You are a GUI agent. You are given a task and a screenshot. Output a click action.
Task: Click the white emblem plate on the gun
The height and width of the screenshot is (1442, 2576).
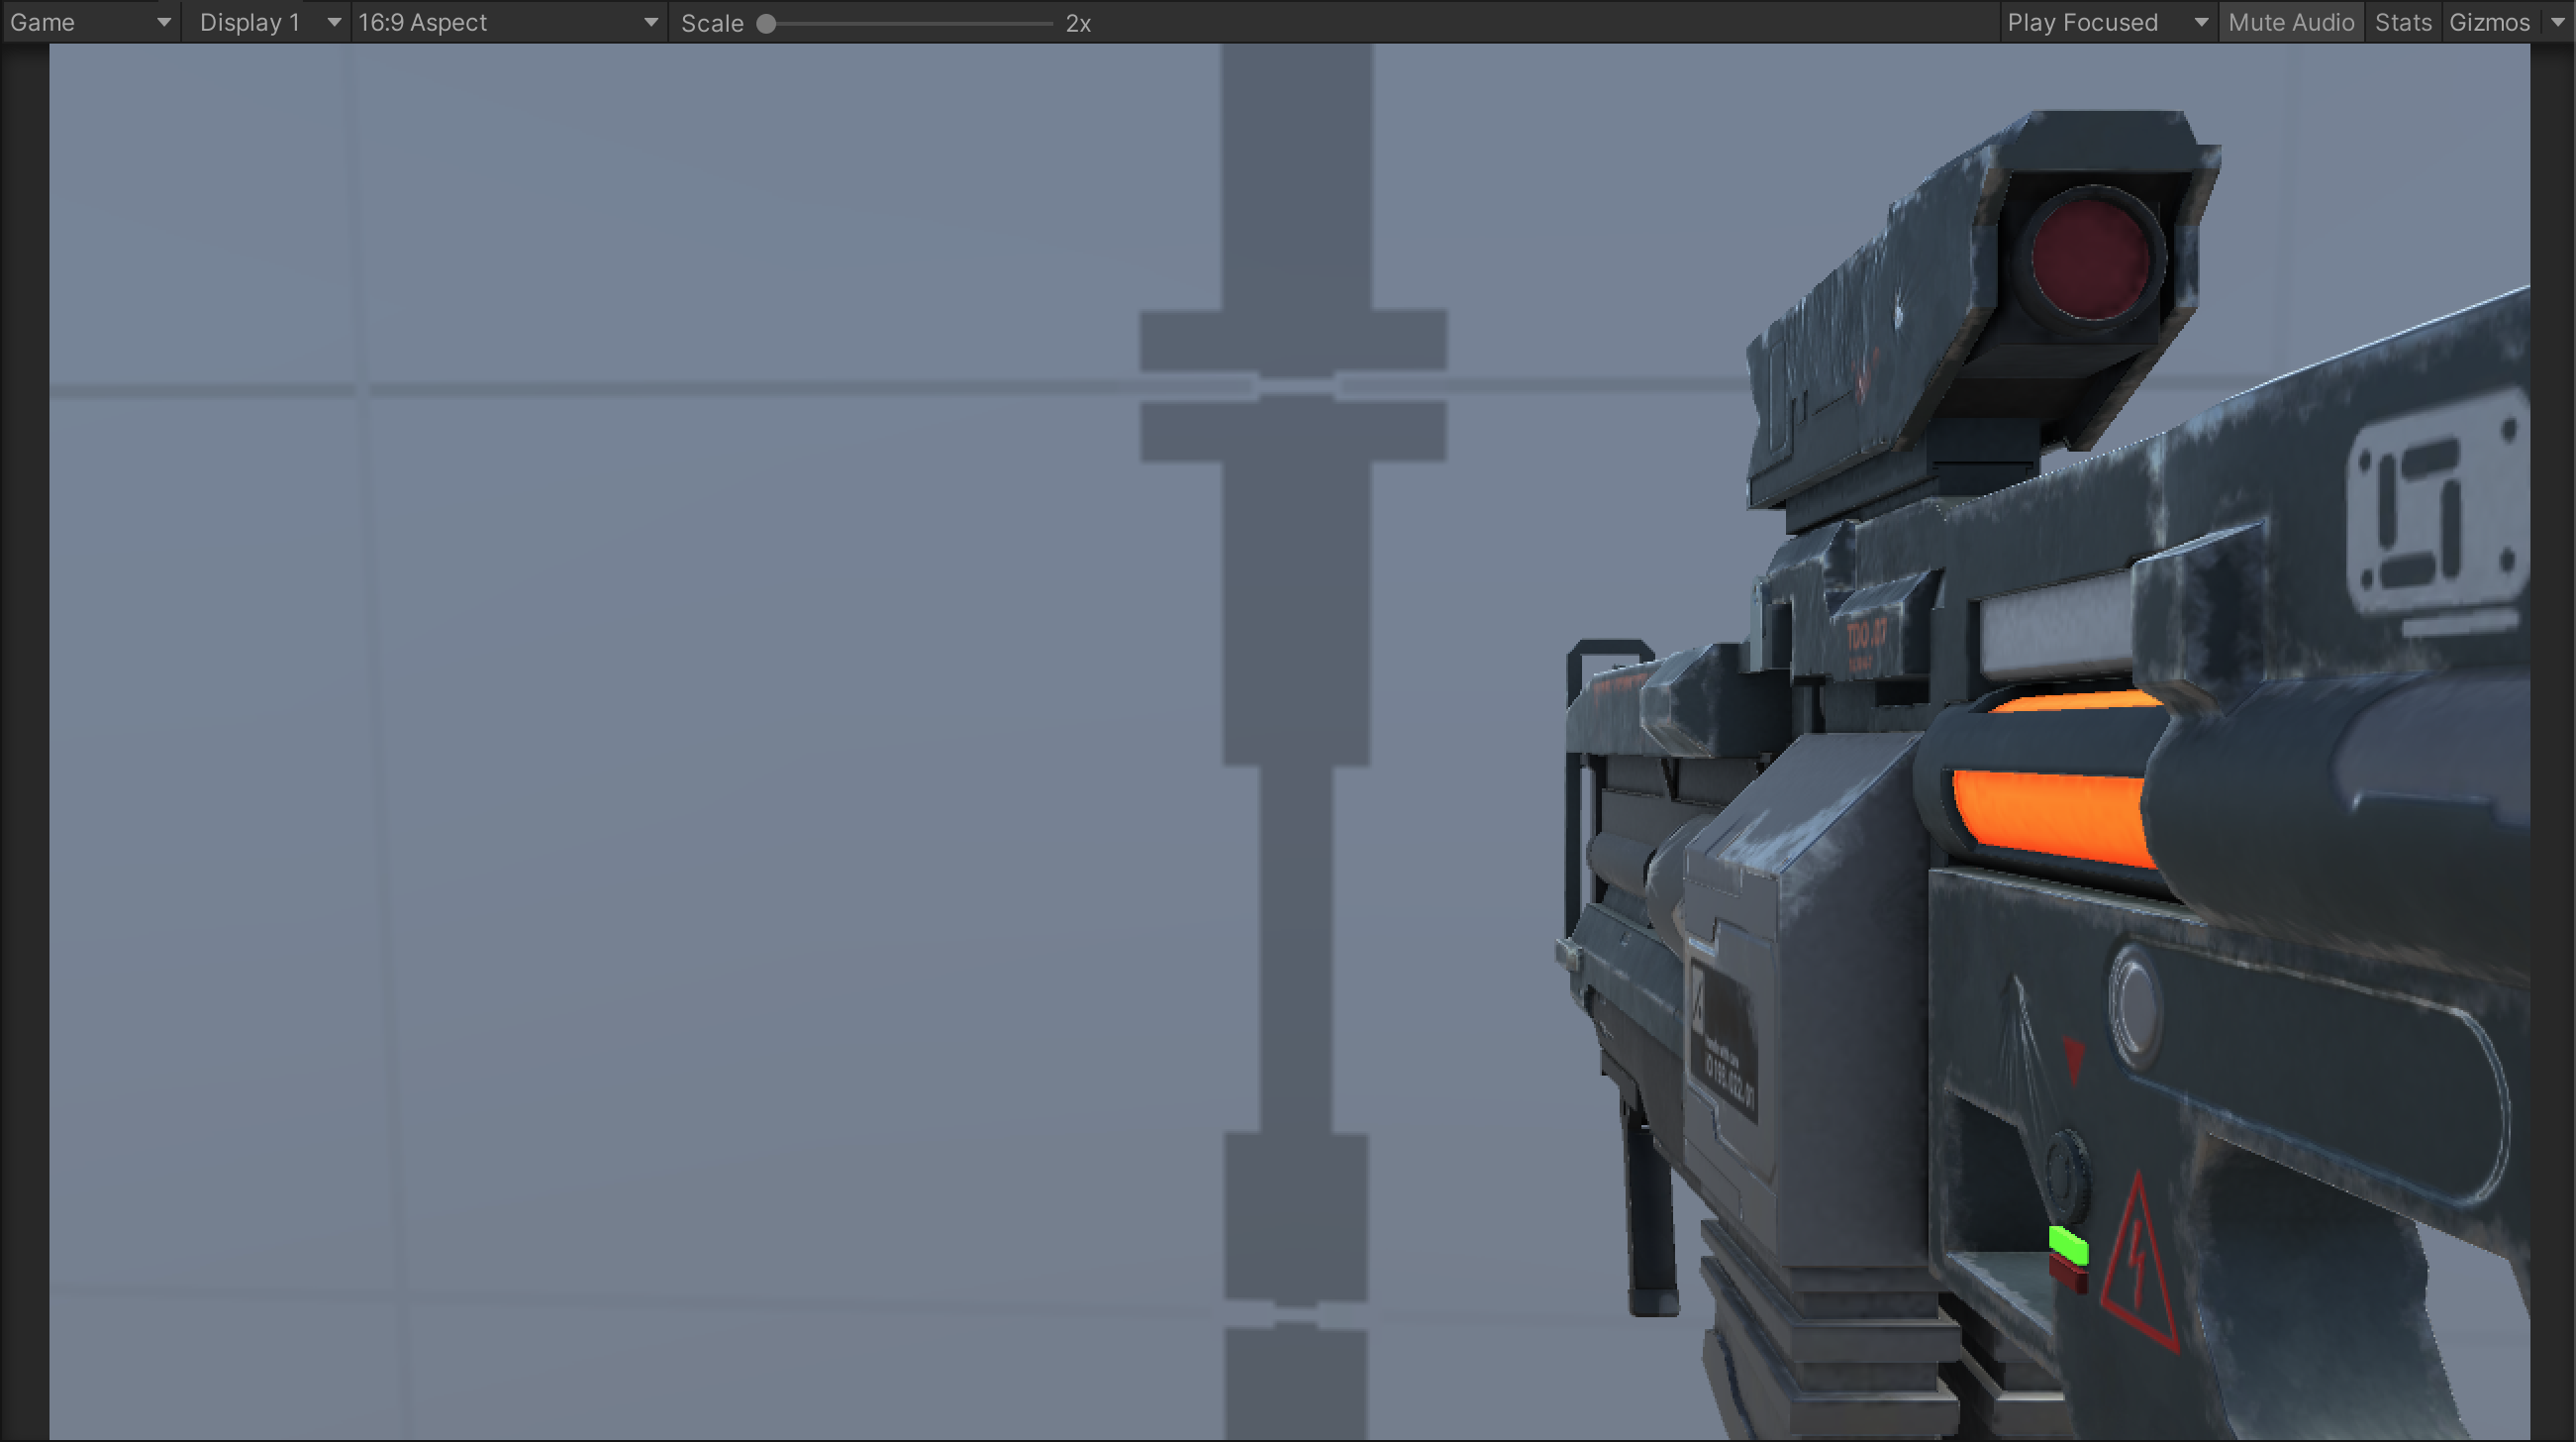2435,510
